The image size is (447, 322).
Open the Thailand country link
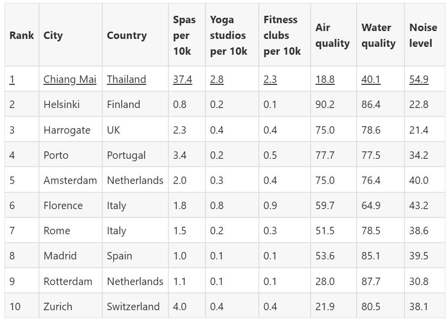126,79
